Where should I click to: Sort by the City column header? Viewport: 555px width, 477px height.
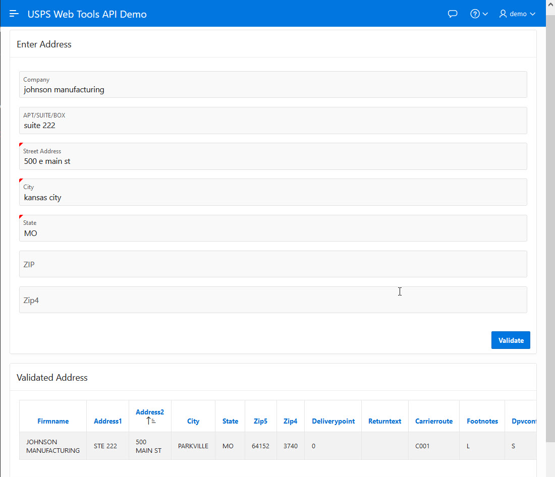[x=193, y=421]
